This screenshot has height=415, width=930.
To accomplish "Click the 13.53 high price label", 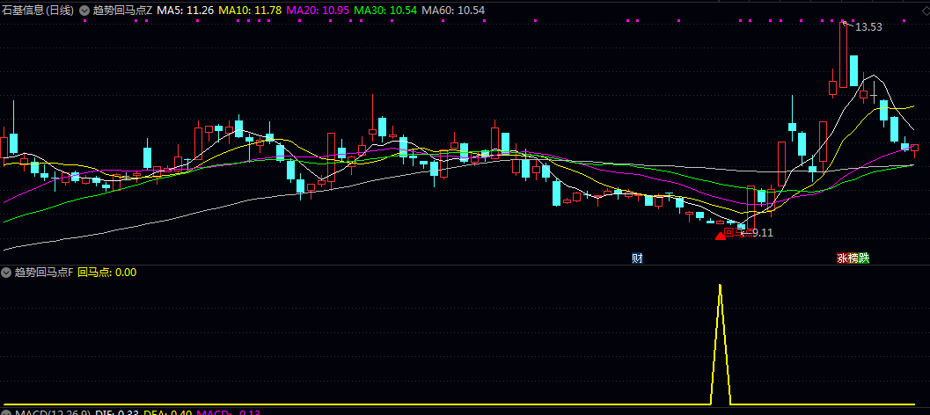I will coord(868,27).
